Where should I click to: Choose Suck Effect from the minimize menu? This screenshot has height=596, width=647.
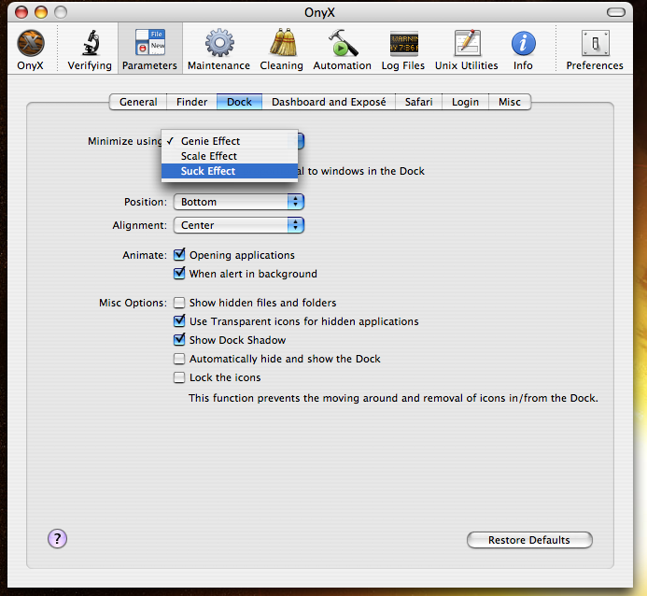[x=230, y=171]
